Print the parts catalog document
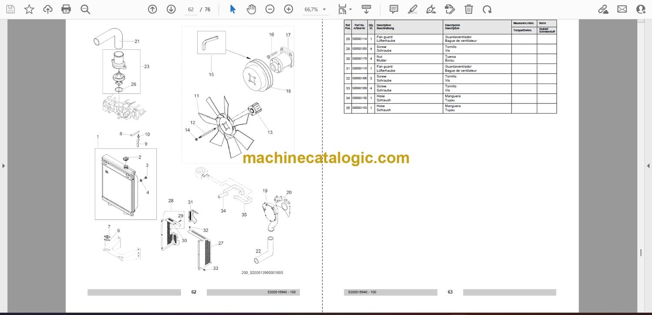 click(x=66, y=9)
